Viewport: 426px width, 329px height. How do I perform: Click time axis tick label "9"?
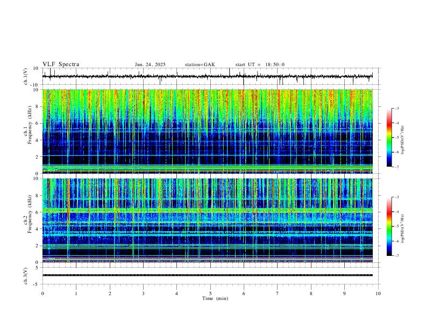pos(344,294)
